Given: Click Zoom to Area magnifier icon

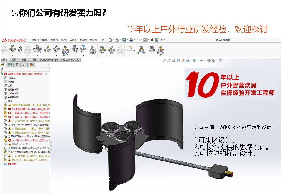Looking at the screenshot, I should 169,61.
